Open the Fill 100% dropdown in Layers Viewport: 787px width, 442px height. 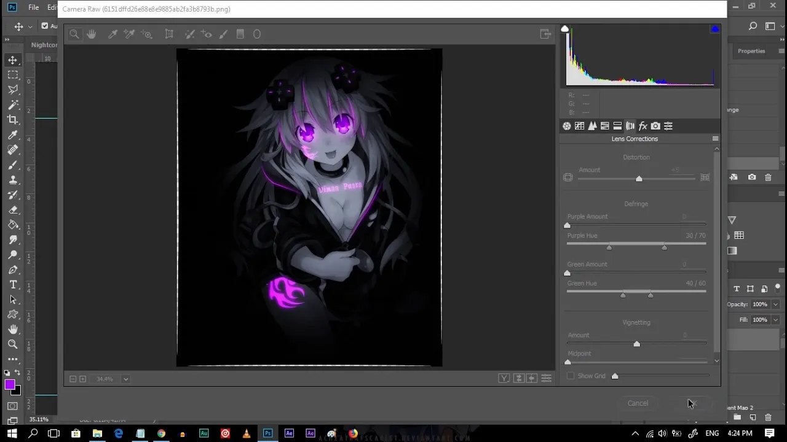pos(775,320)
